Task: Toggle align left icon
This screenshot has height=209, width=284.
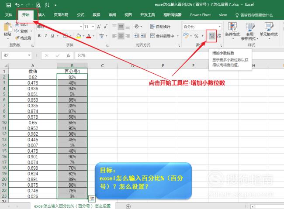Action: coord(114,36)
